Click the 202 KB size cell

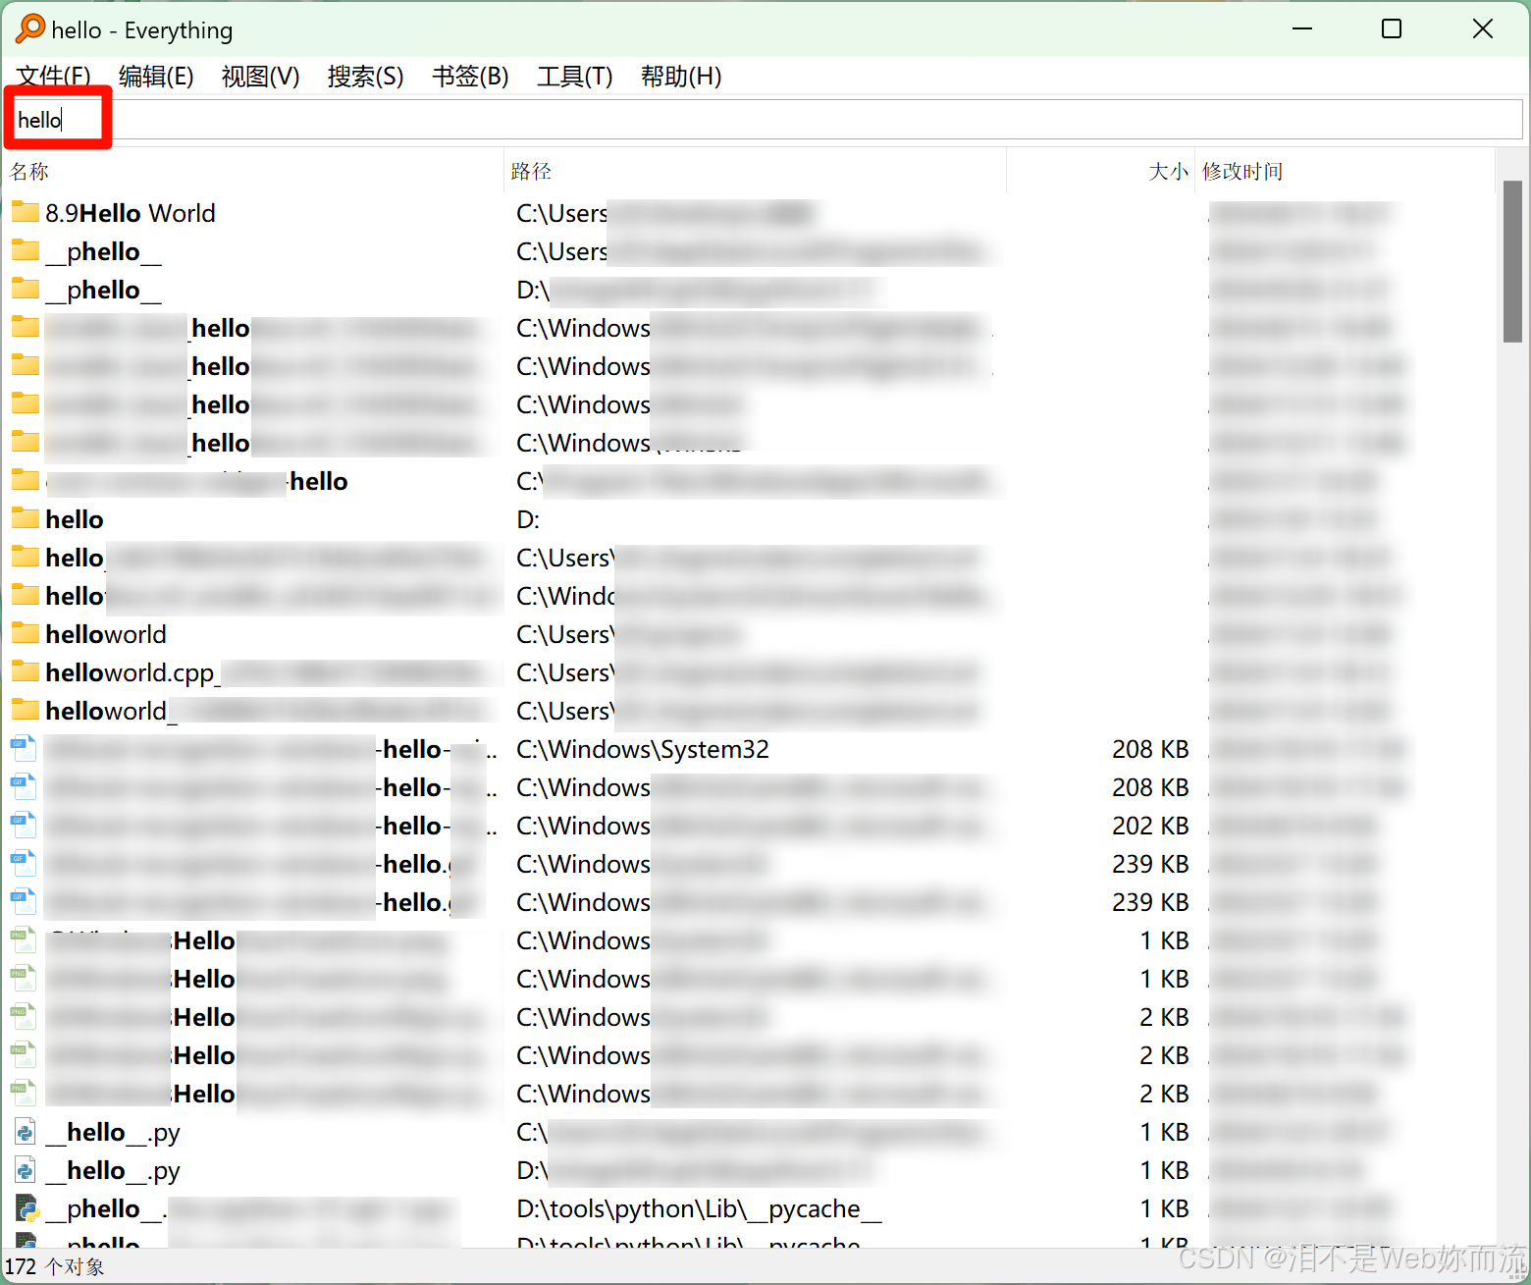coord(1150,826)
